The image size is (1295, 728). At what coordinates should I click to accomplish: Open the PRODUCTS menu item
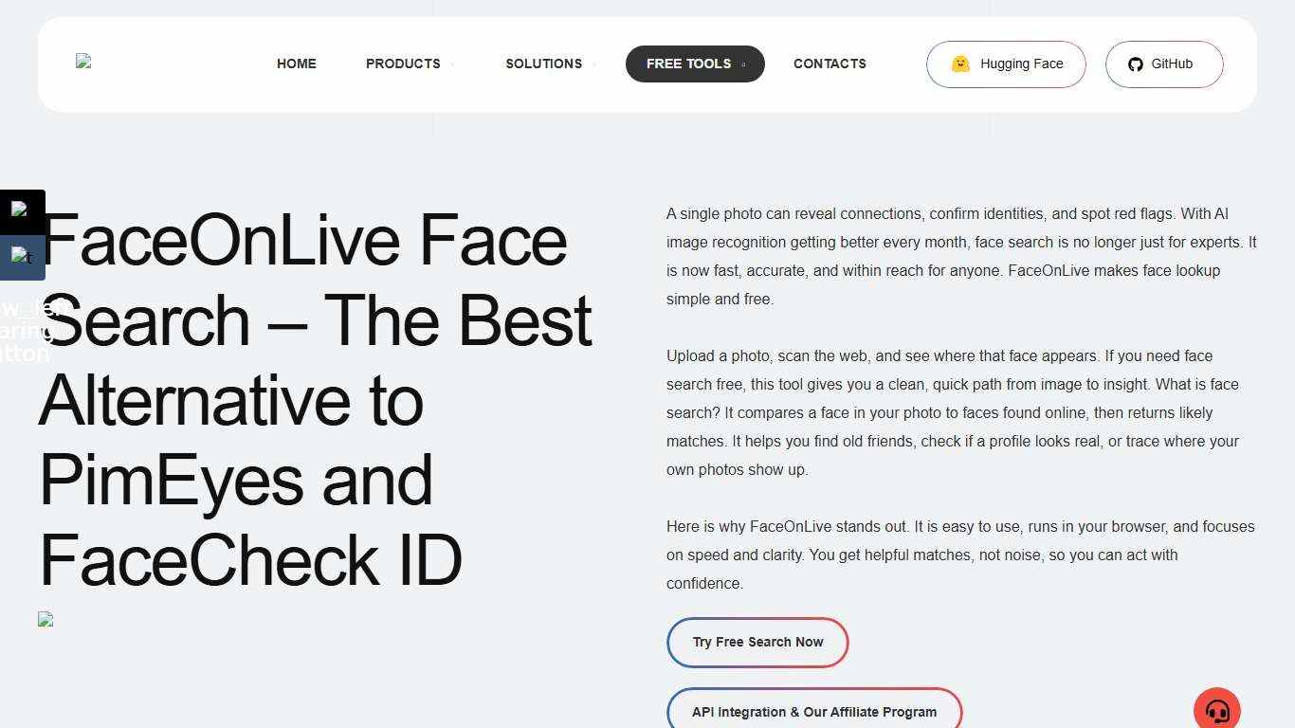point(403,64)
